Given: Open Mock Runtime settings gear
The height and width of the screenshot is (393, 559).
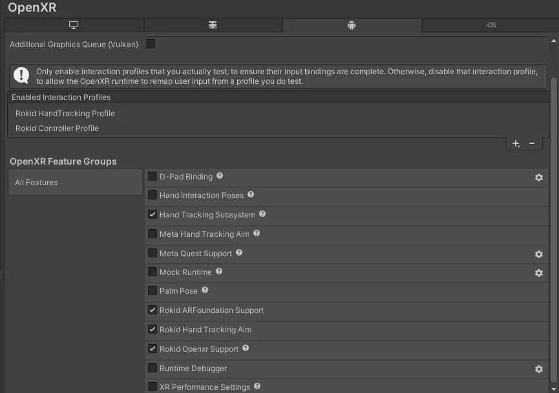Looking at the screenshot, I should point(539,273).
